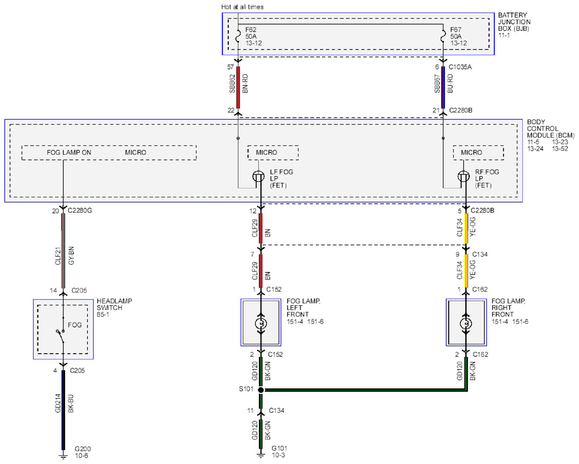
Task: Click the HEADLAMP SWITCH label
Action: coord(114,305)
